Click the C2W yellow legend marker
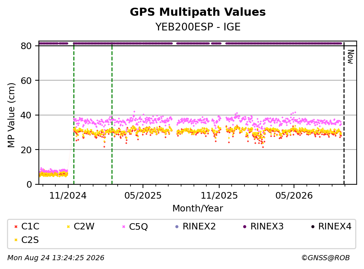The width and height of the screenshot is (364, 269). [x=68, y=226]
